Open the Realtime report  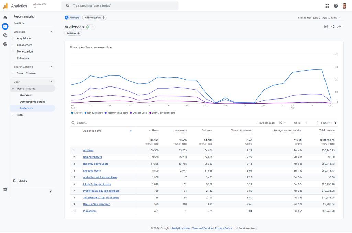[x=19, y=23]
